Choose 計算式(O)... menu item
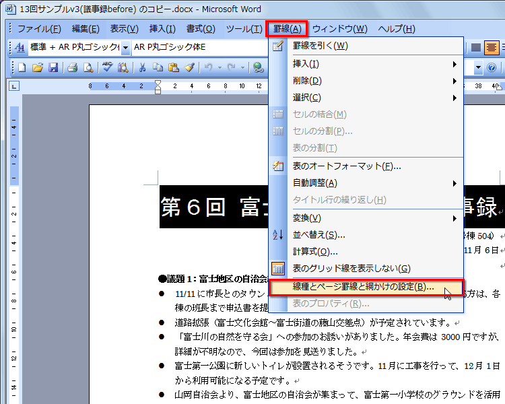505x404 pixels. click(366, 252)
